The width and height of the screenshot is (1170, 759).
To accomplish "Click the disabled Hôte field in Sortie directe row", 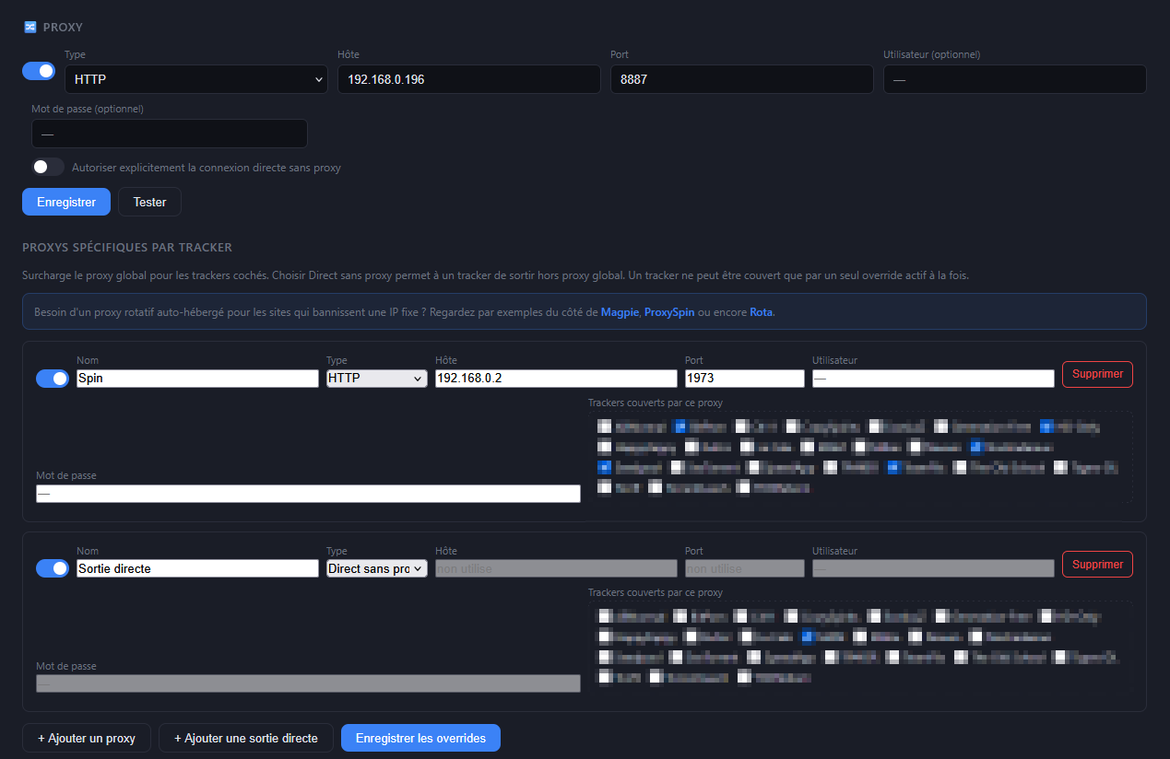I will pos(556,568).
